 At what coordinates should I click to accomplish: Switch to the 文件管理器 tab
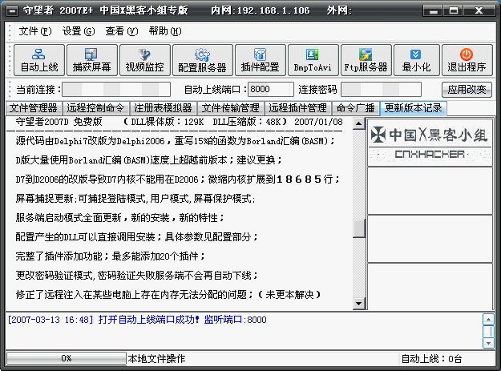33,107
